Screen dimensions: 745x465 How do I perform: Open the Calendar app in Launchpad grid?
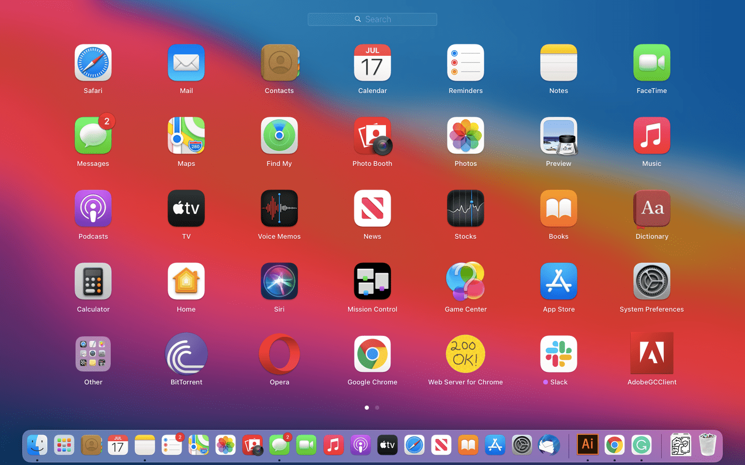pyautogui.click(x=373, y=63)
